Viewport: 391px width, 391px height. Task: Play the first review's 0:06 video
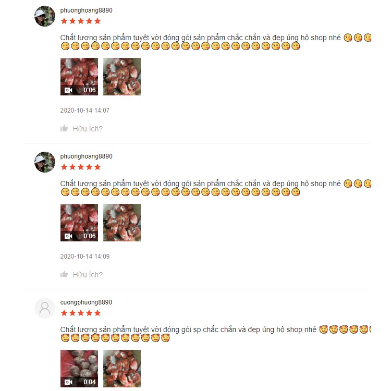pos(79,77)
